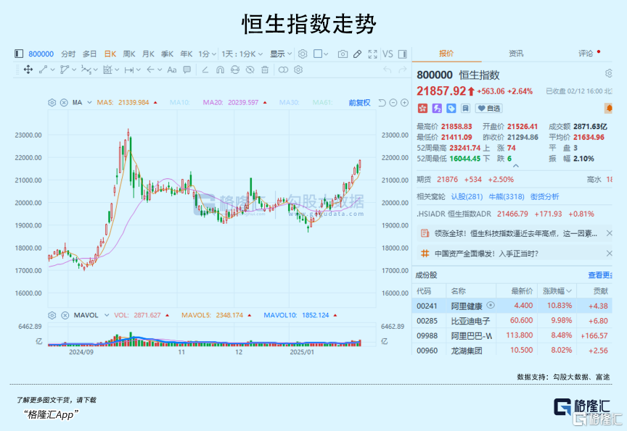Add a comment bubble annotation

(x=187, y=70)
